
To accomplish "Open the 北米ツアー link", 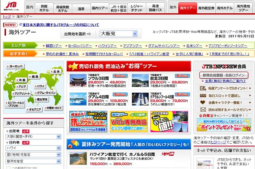I will tap(194, 46).
